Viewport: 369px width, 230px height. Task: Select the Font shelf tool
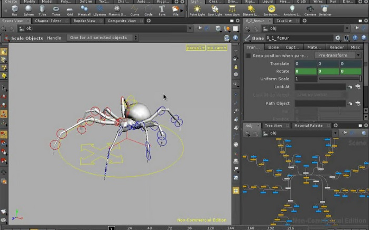coord(162,9)
